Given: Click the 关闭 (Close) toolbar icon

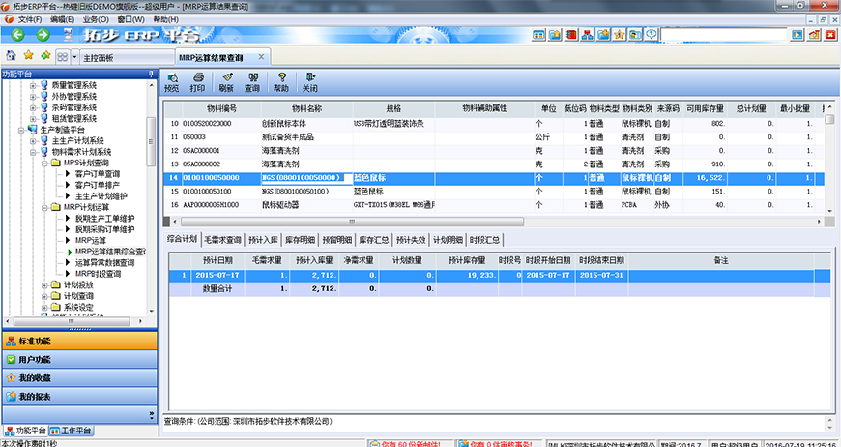Looking at the screenshot, I should (309, 81).
